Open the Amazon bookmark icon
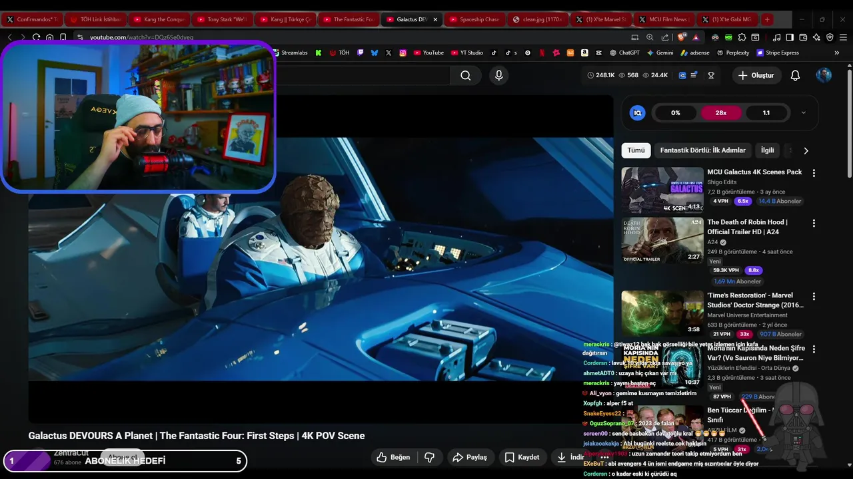This screenshot has width=853, height=479. [x=584, y=53]
